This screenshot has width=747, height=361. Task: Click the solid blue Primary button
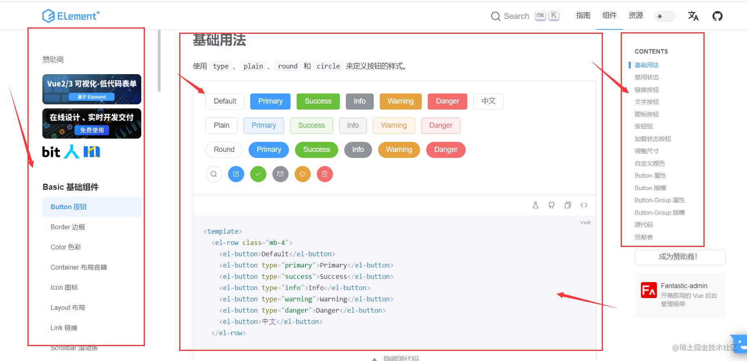(x=270, y=101)
